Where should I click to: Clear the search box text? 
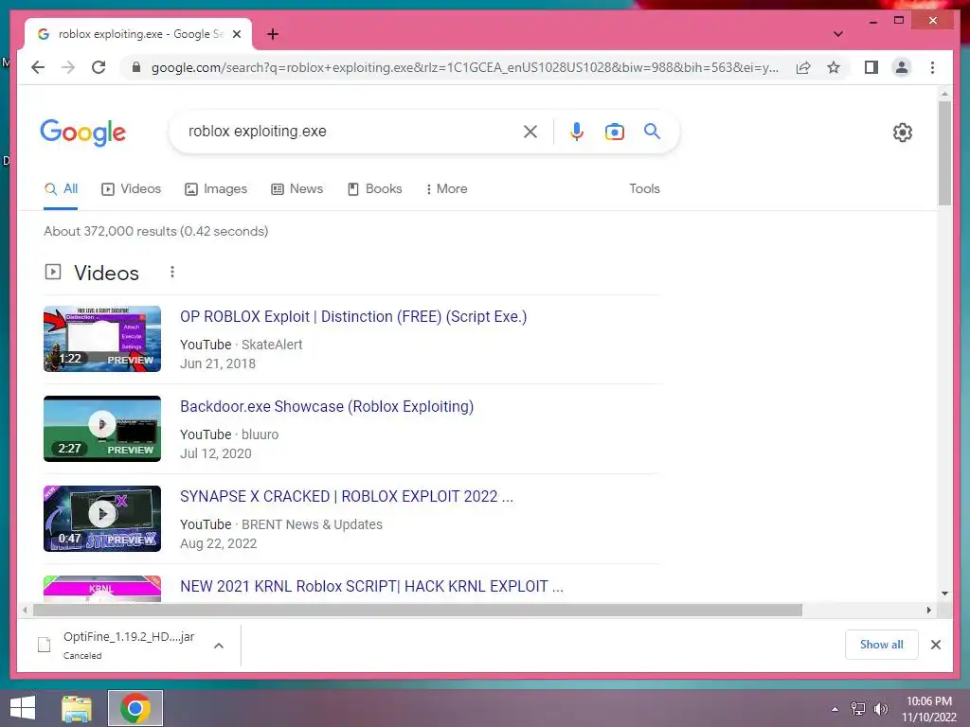pos(530,131)
